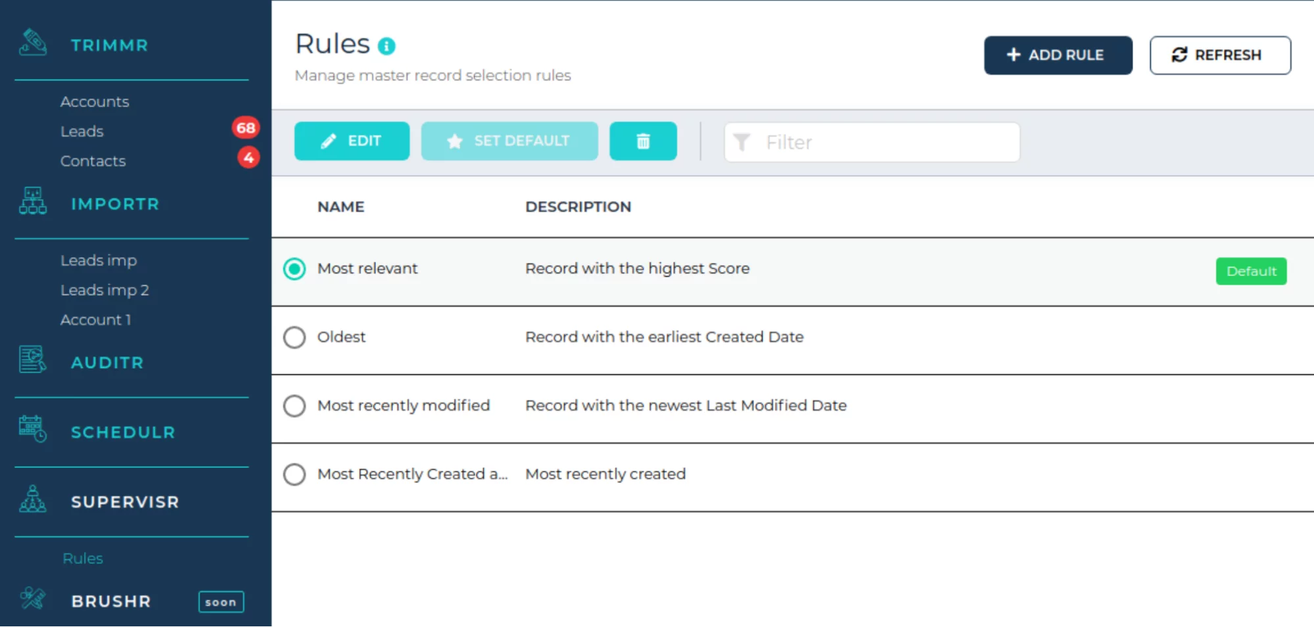Screen dimensions: 1314x627
Task: Click the red 4 badge on Contacts
Action: (x=248, y=158)
